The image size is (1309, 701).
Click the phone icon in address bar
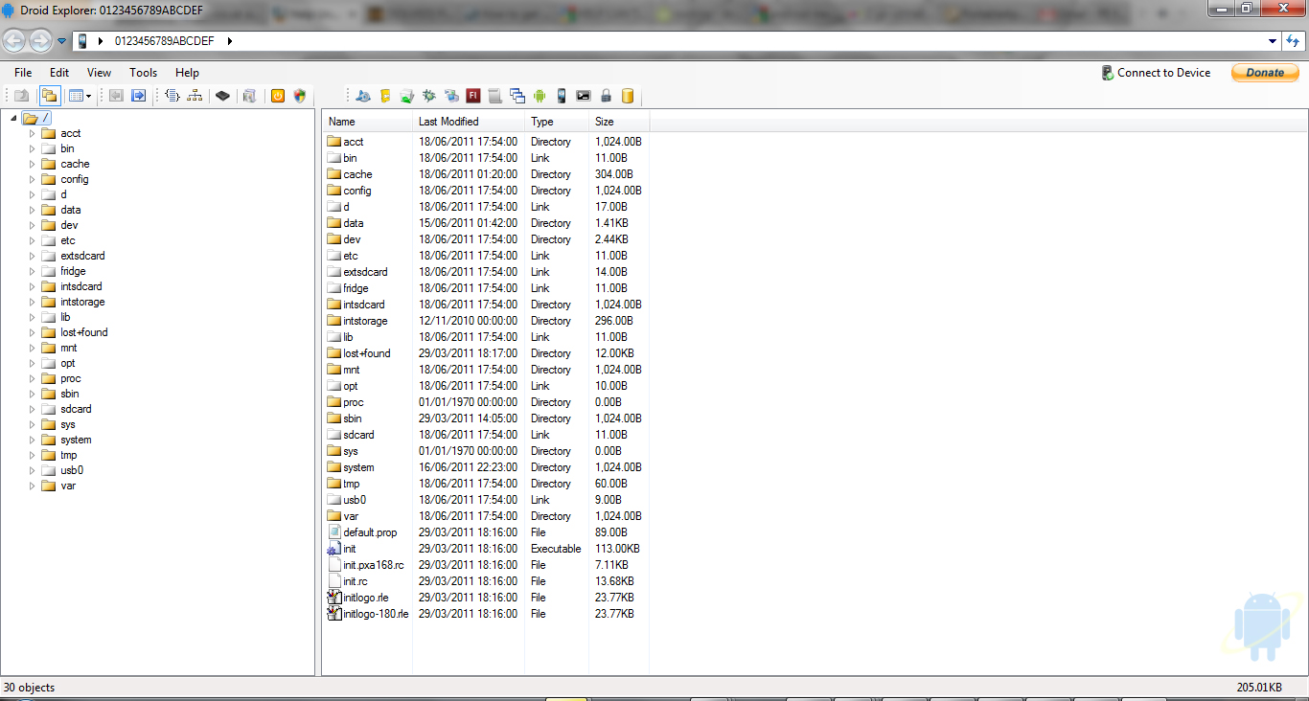coord(82,41)
